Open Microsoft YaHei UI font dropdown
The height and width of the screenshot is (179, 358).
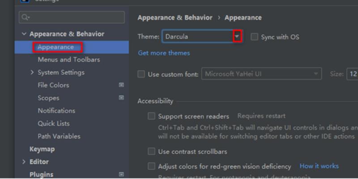pyautogui.click(x=262, y=74)
